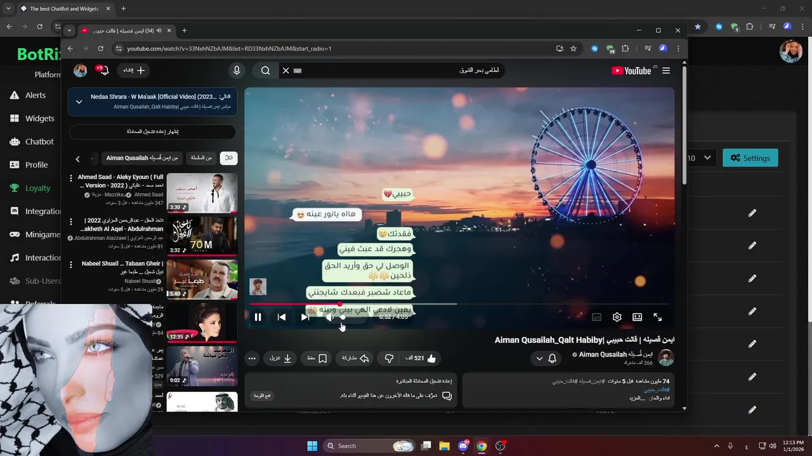Pause the YouTube video

pyautogui.click(x=258, y=317)
